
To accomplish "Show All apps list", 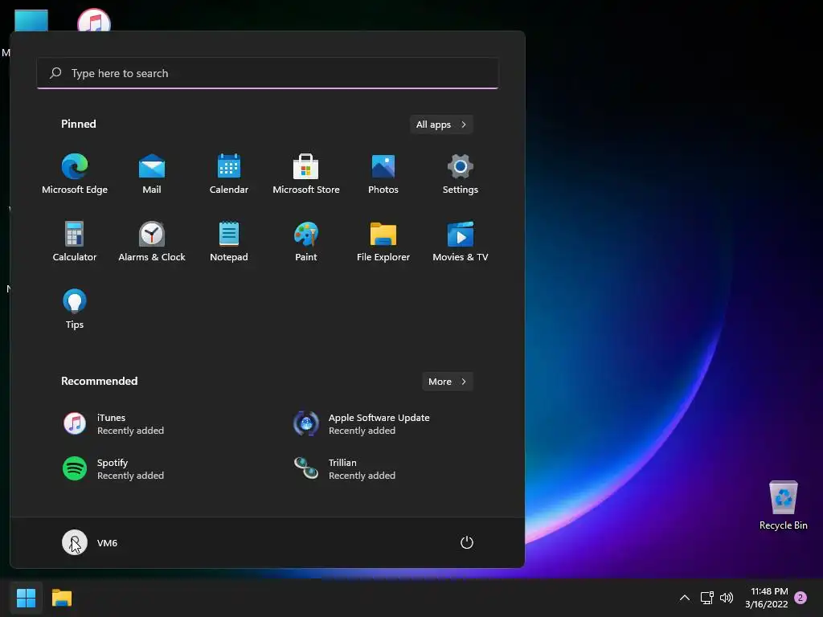I will click(441, 125).
